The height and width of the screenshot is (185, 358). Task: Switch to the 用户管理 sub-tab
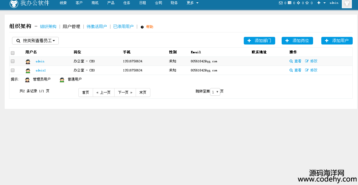pos(71,27)
